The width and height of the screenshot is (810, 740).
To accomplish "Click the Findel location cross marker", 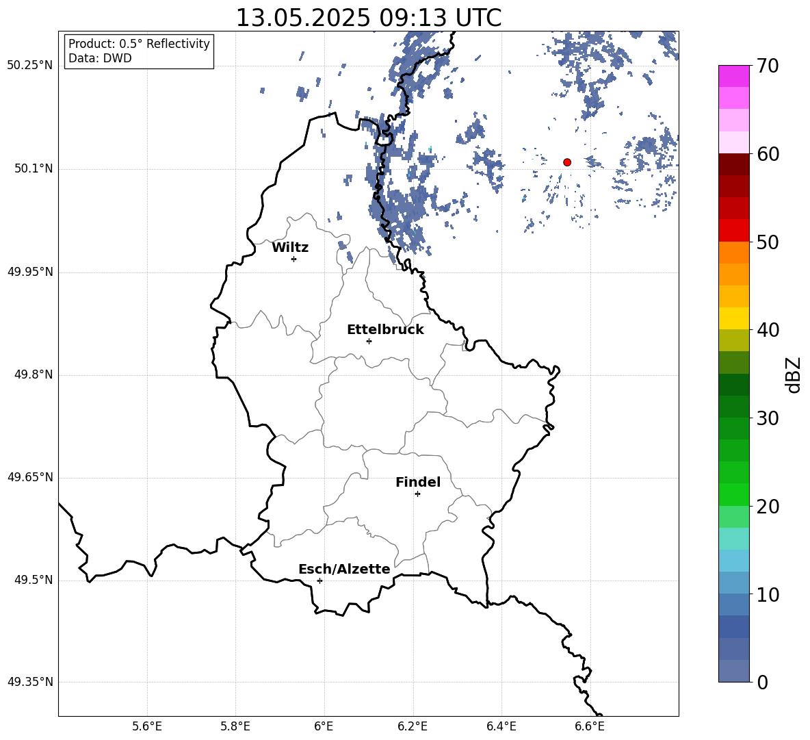I will pos(417,494).
